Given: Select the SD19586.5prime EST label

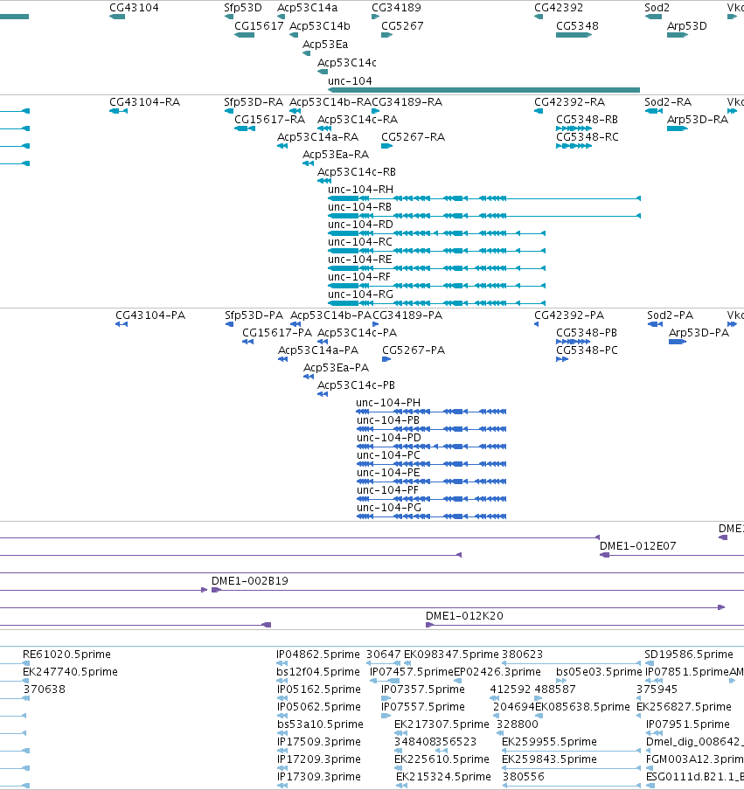Looking at the screenshot, I should pyautogui.click(x=689, y=654).
